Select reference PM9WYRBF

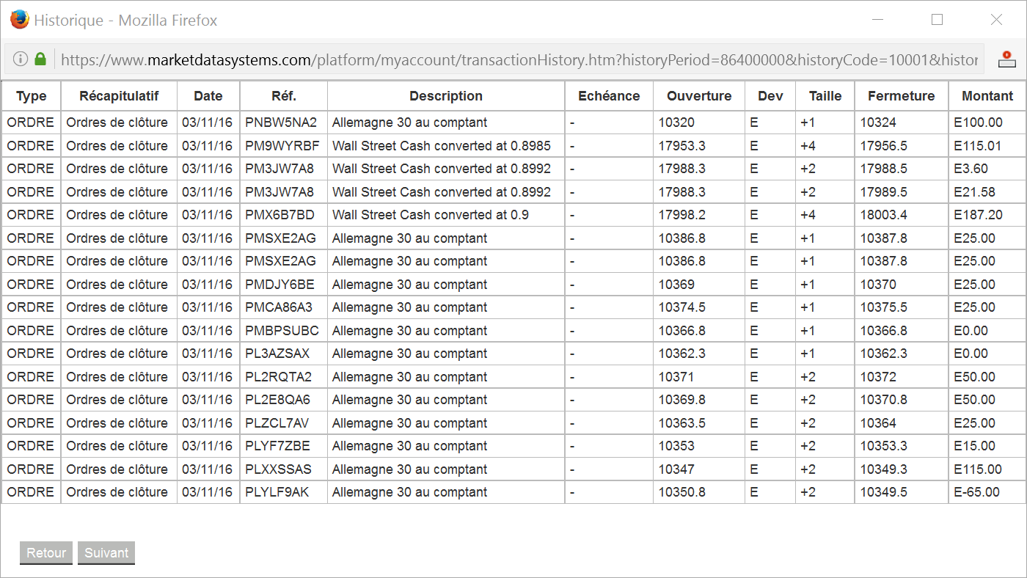coord(282,146)
